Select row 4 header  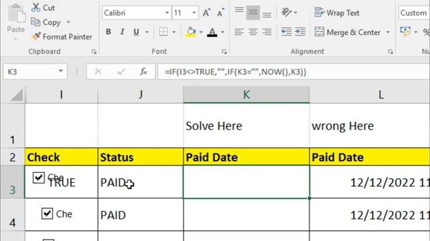point(12,215)
